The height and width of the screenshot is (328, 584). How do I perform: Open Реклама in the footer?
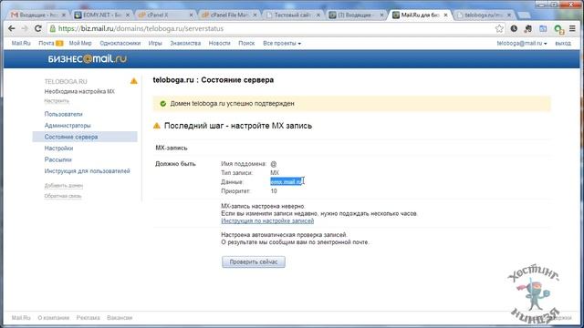pyautogui.click(x=88, y=318)
